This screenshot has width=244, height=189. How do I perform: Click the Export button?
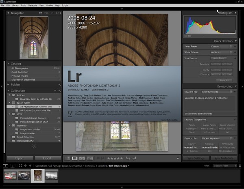click(x=48, y=158)
